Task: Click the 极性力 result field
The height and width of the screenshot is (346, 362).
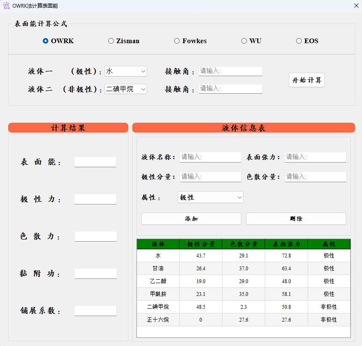Action: tap(95, 199)
